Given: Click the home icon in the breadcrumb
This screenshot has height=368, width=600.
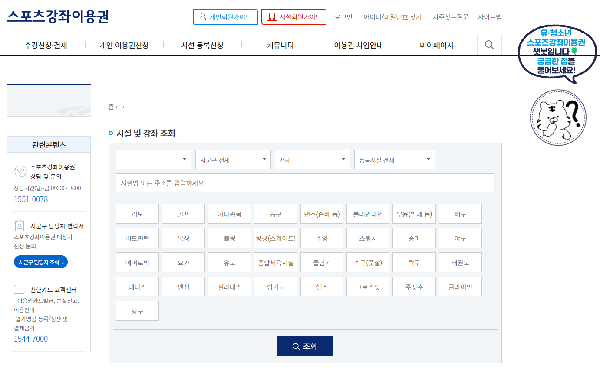Looking at the screenshot, I should point(111,107).
